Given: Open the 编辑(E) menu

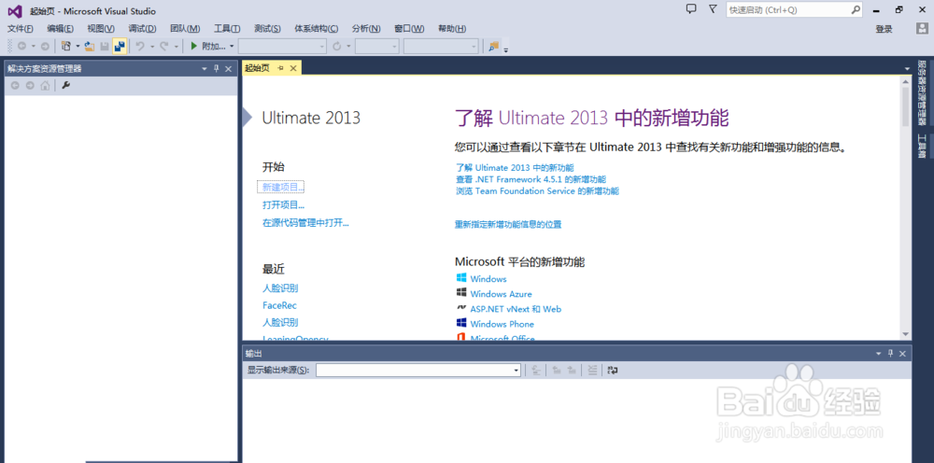Looking at the screenshot, I should point(60,29).
